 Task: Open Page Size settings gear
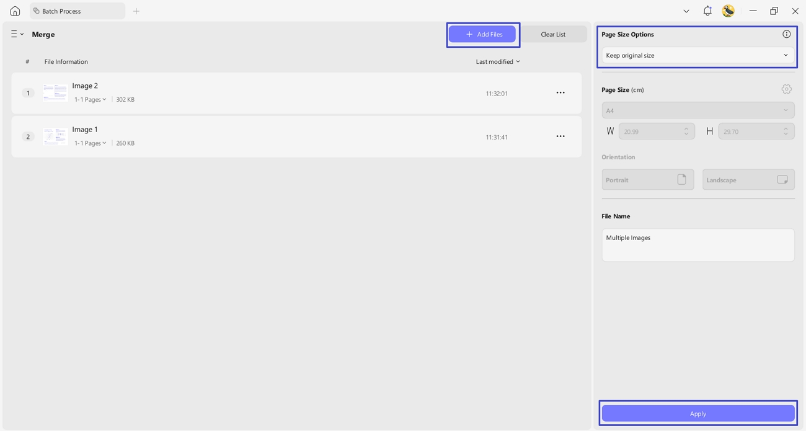tap(786, 89)
